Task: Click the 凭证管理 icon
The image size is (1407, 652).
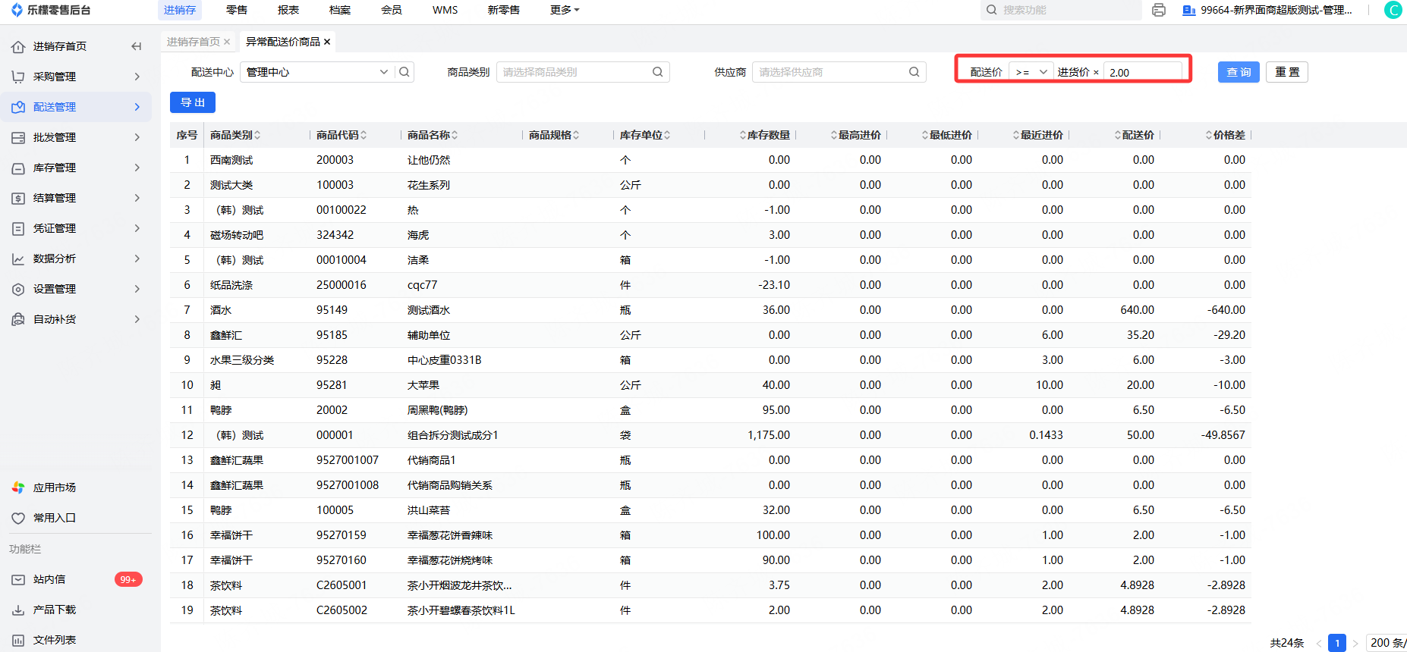Action: 18,228
